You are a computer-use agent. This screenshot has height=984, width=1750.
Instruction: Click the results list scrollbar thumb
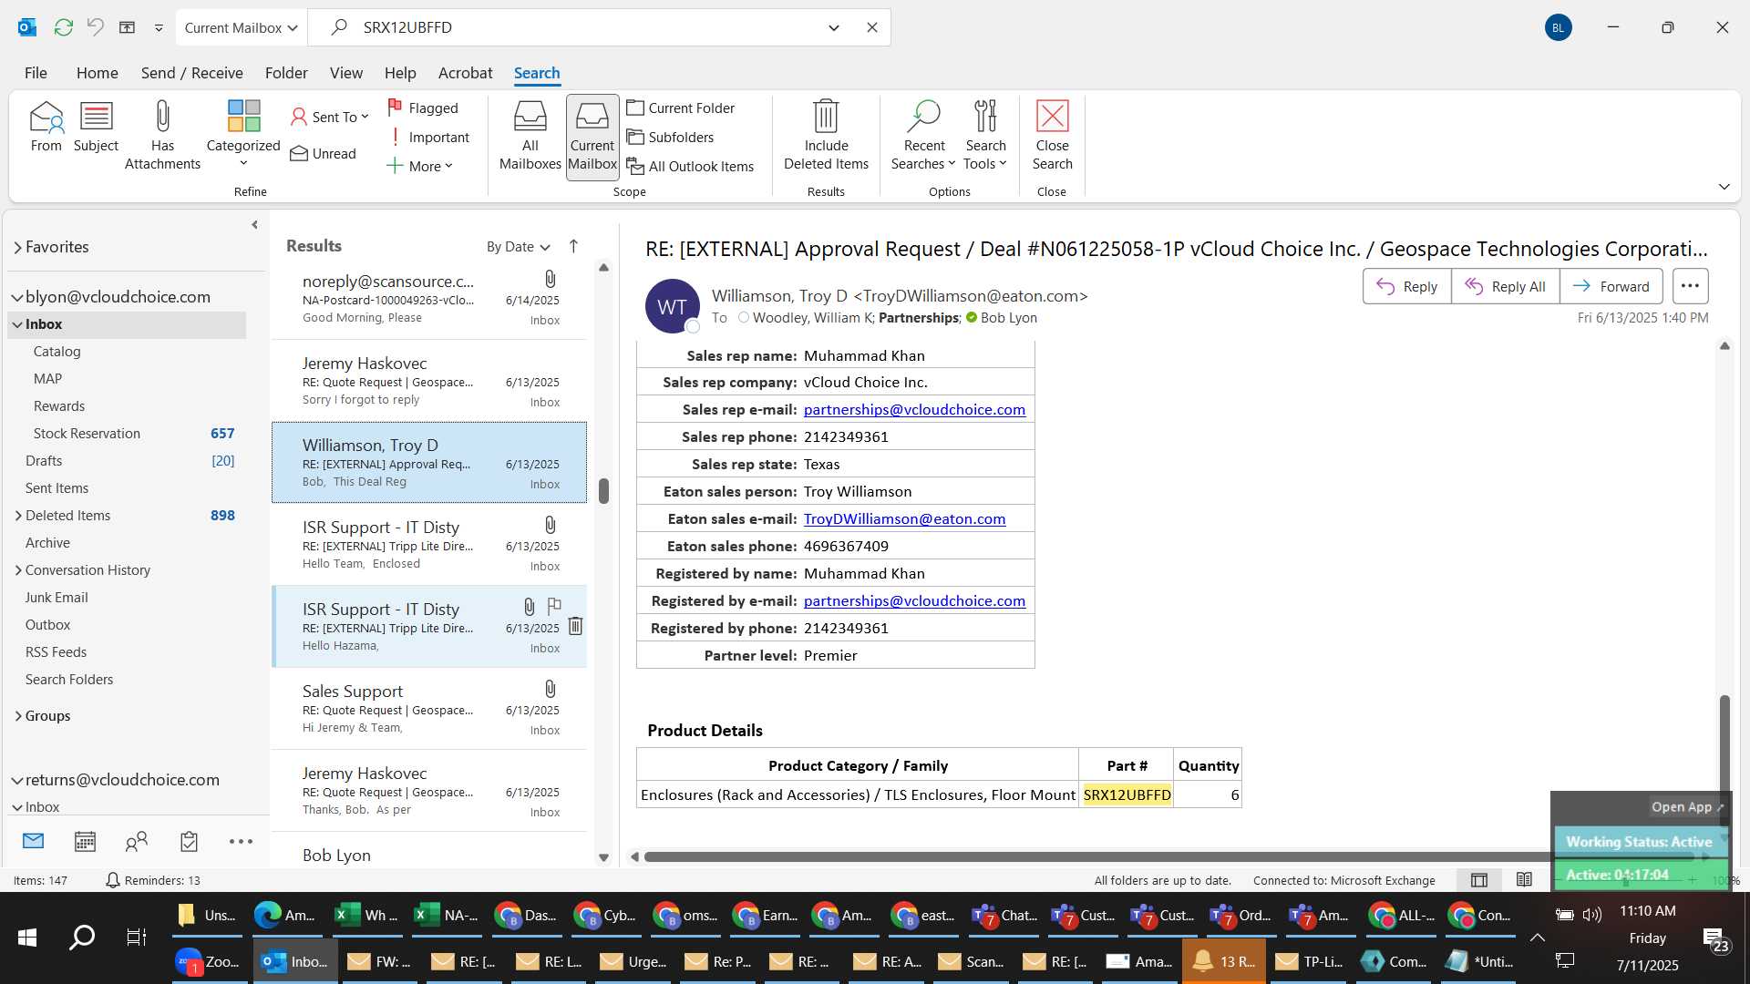tap(603, 490)
